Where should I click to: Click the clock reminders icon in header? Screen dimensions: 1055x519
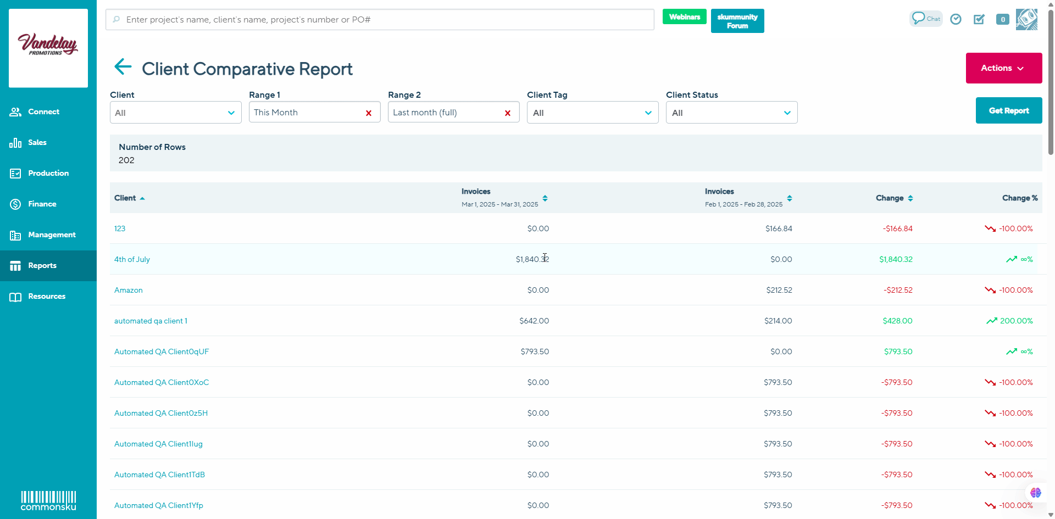click(956, 19)
